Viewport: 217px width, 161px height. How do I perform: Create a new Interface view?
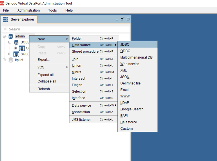tap(93, 98)
